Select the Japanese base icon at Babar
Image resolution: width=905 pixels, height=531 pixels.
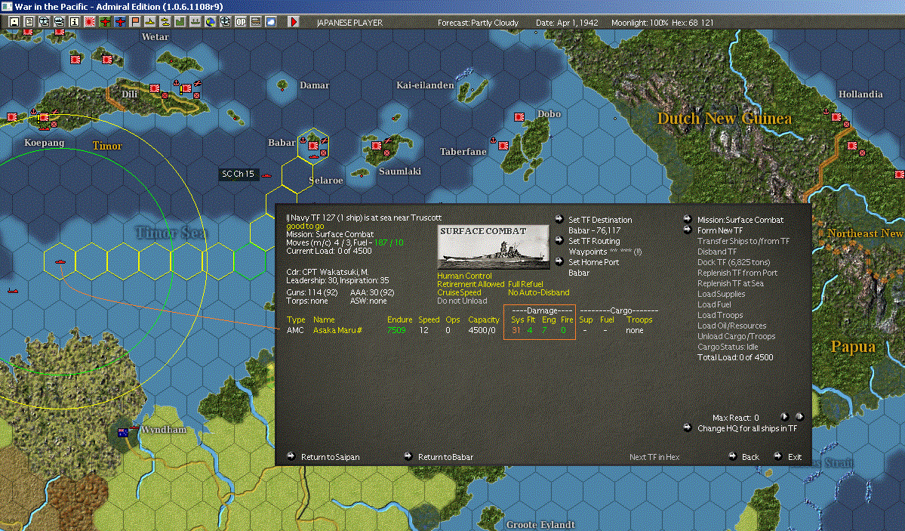click(x=312, y=146)
